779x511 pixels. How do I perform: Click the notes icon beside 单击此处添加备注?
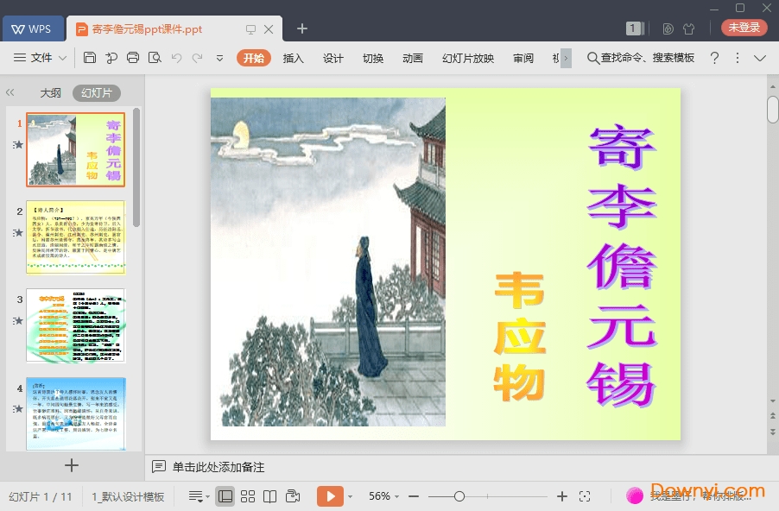(159, 466)
